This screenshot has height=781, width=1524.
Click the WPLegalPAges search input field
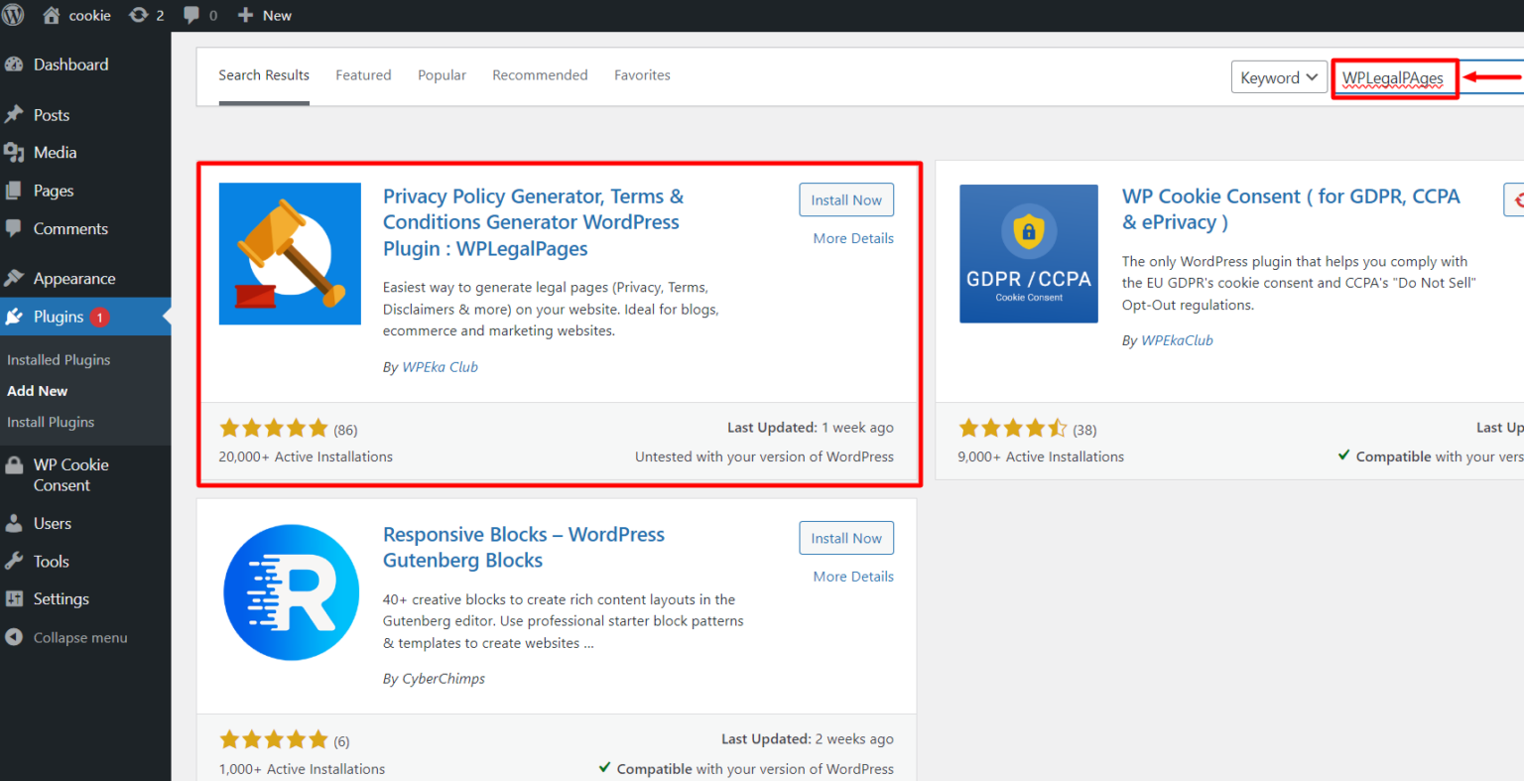click(1394, 76)
